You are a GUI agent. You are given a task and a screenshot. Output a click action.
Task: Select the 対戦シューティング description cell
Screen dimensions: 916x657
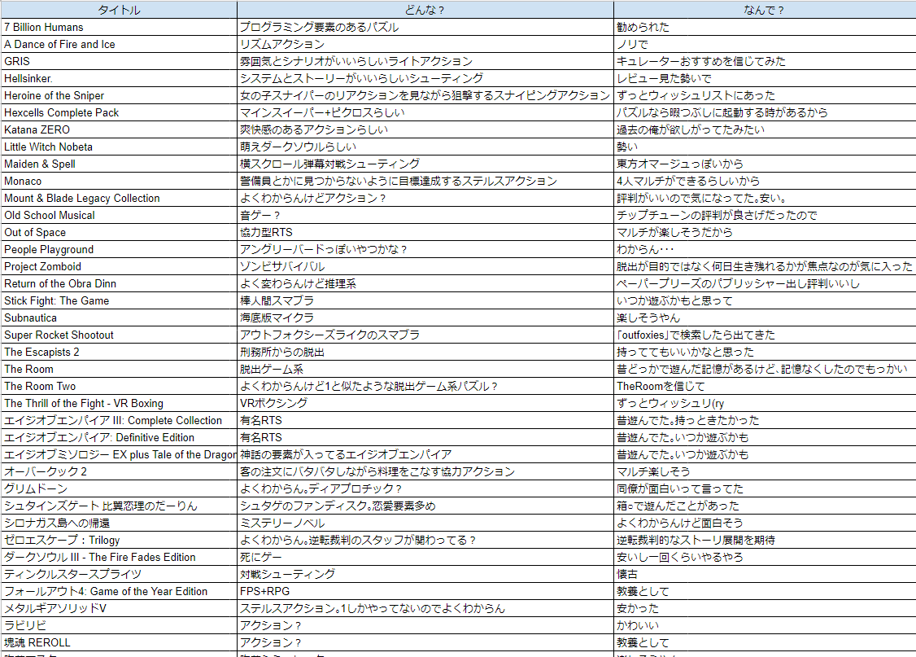pyautogui.click(x=425, y=574)
